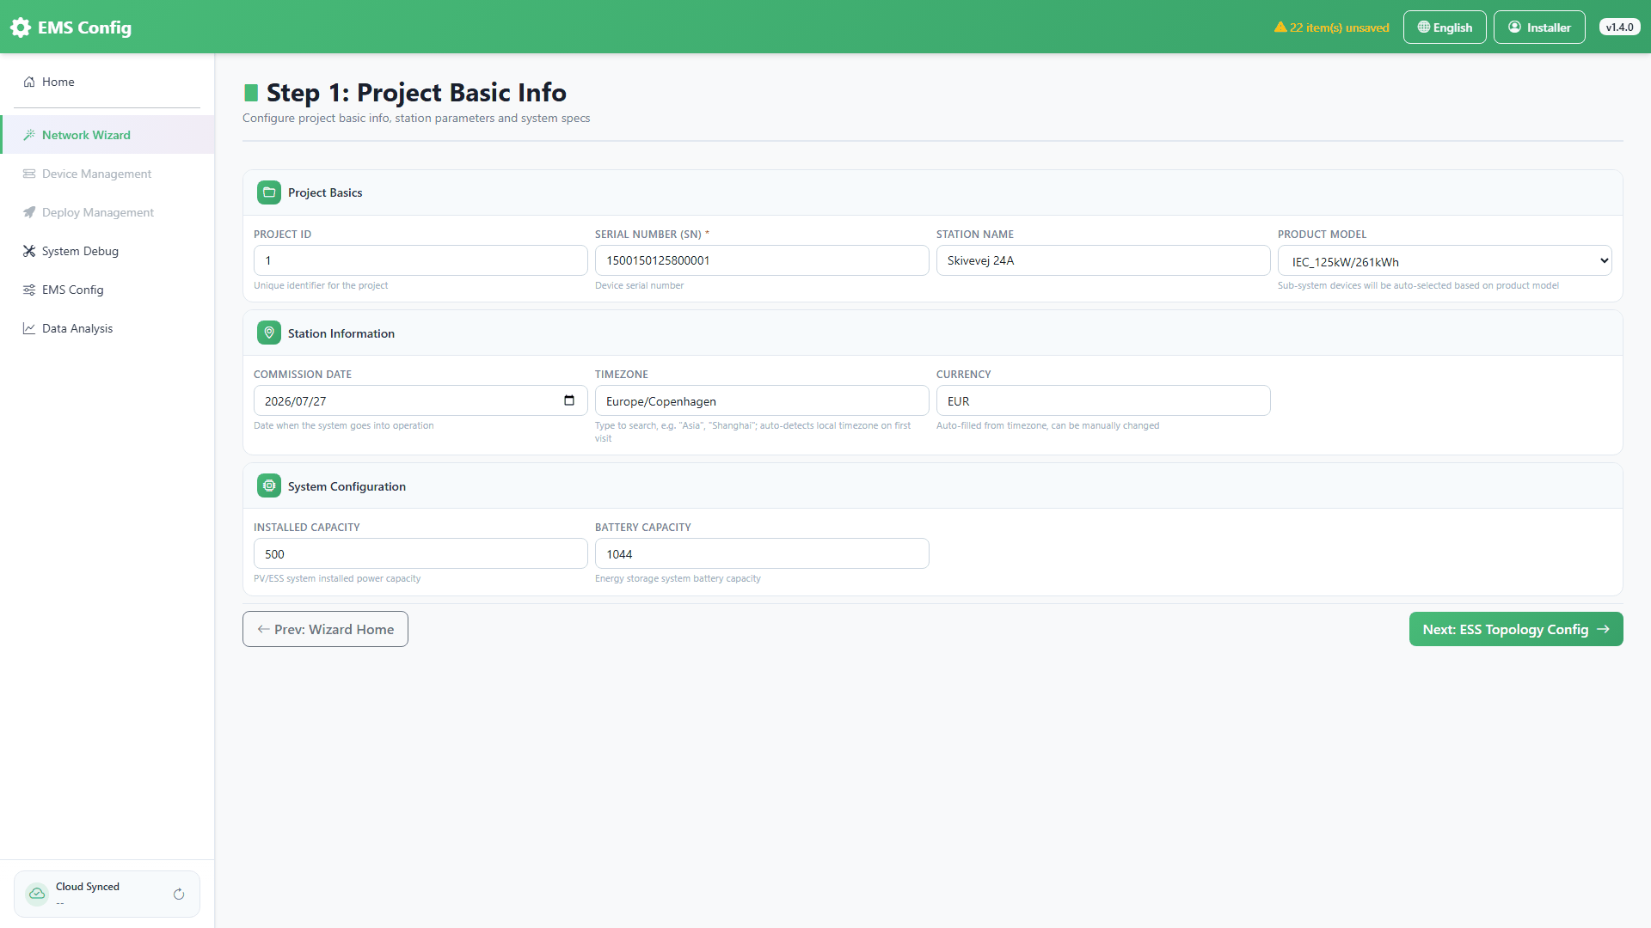Click the Battery Capacity input field

click(762, 553)
